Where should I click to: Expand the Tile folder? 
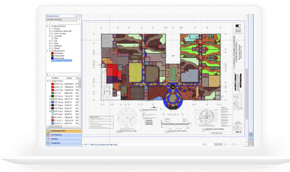click(x=50, y=41)
